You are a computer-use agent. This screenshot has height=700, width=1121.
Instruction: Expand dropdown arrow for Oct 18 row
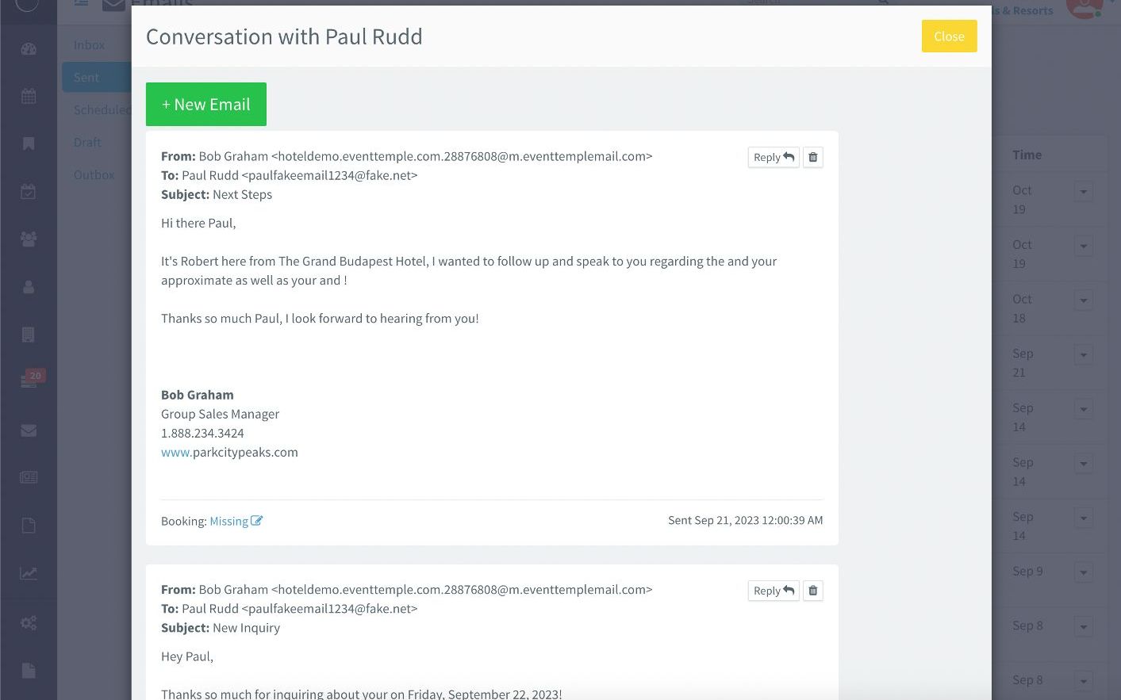coord(1083,300)
